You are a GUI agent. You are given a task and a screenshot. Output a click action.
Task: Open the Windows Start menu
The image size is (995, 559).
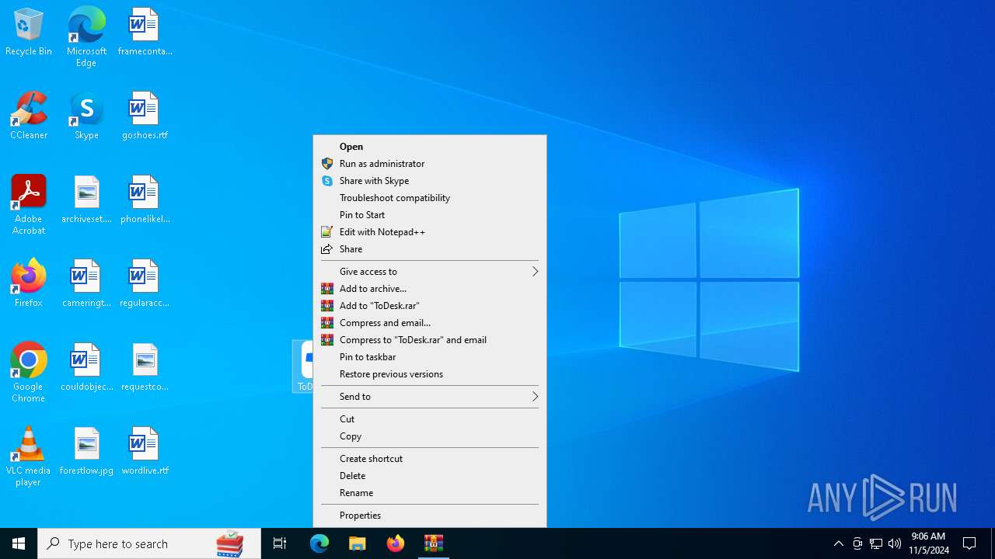point(19,543)
